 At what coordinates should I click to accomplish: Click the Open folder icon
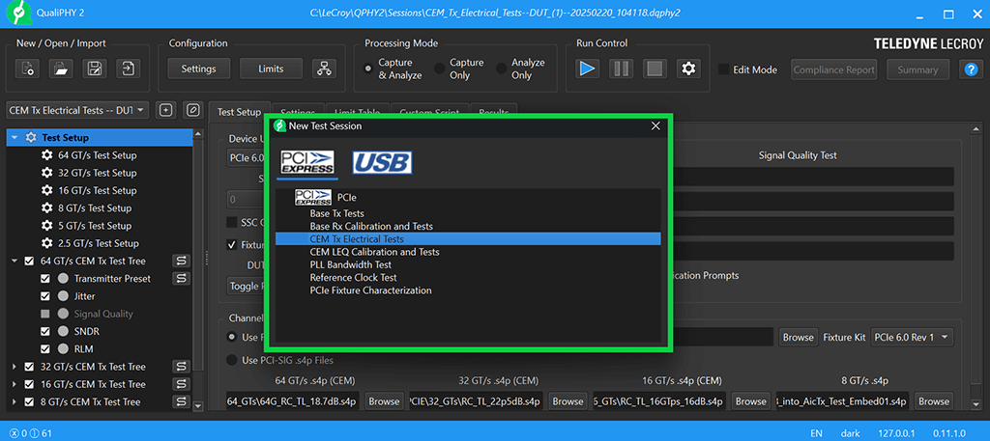point(61,69)
